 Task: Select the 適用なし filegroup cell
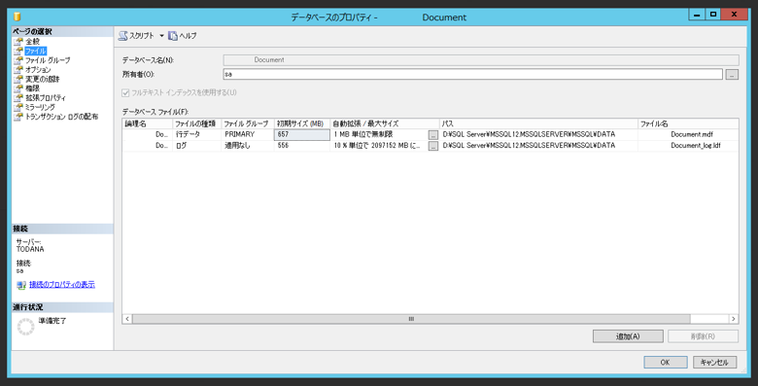tap(248, 146)
